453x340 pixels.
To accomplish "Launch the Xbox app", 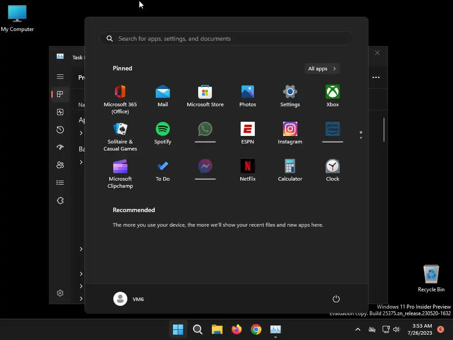I will (x=333, y=96).
